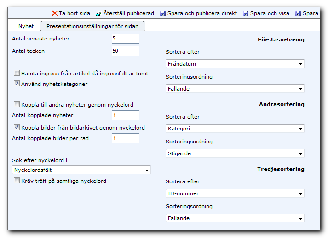Open the ID-nummer sort-by dropdown

tap(235, 193)
